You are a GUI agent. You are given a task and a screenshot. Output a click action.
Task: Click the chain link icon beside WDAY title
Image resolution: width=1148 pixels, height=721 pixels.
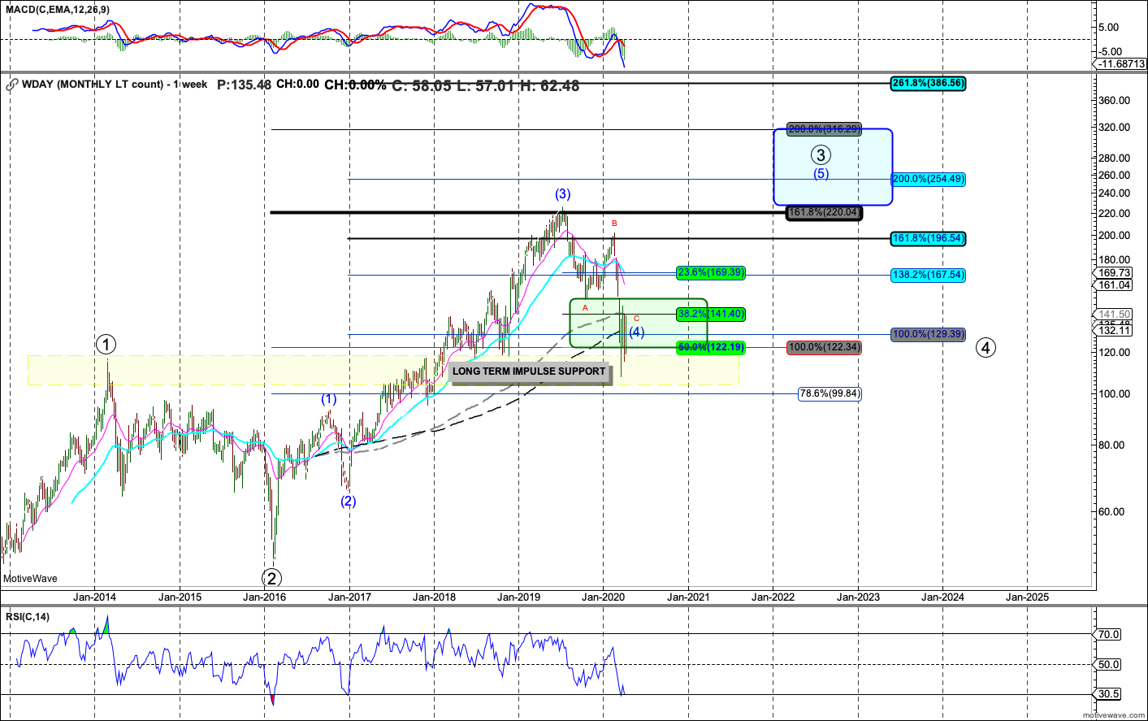click(x=11, y=85)
